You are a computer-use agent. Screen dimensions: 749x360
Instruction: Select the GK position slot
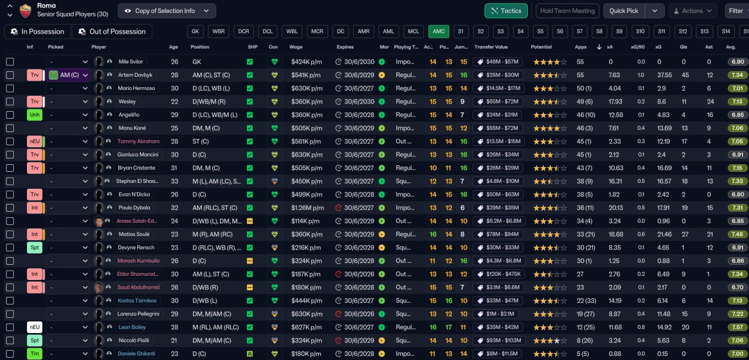pyautogui.click(x=195, y=32)
